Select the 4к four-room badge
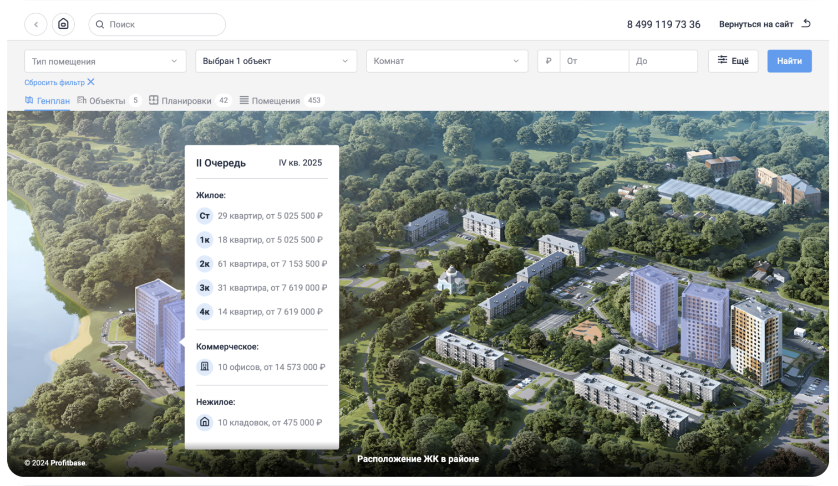838x486 pixels. [x=205, y=312]
